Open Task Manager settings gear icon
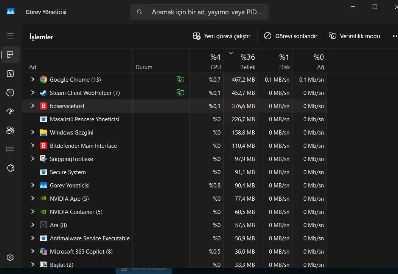This screenshot has width=398, height=274. [10, 257]
